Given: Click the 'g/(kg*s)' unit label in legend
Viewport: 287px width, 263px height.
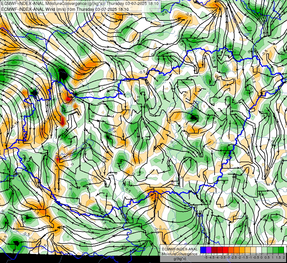Looking at the screenshot, I should [x=180, y=259].
